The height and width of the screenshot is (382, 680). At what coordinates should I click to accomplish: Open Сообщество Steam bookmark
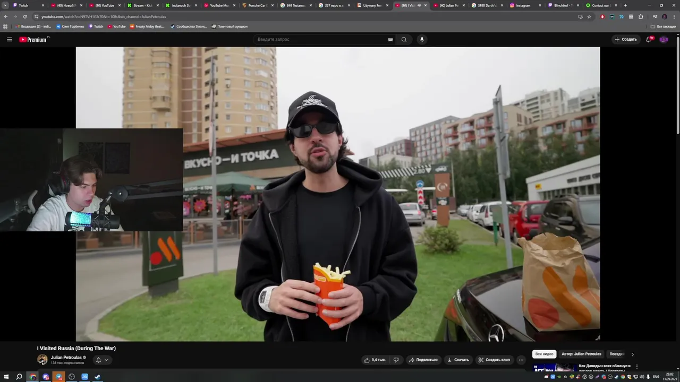click(x=189, y=26)
